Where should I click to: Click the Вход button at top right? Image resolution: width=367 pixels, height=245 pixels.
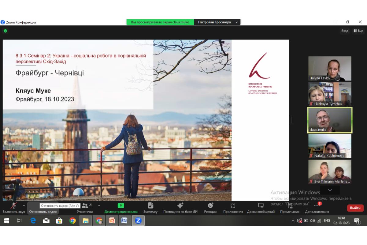345,31
